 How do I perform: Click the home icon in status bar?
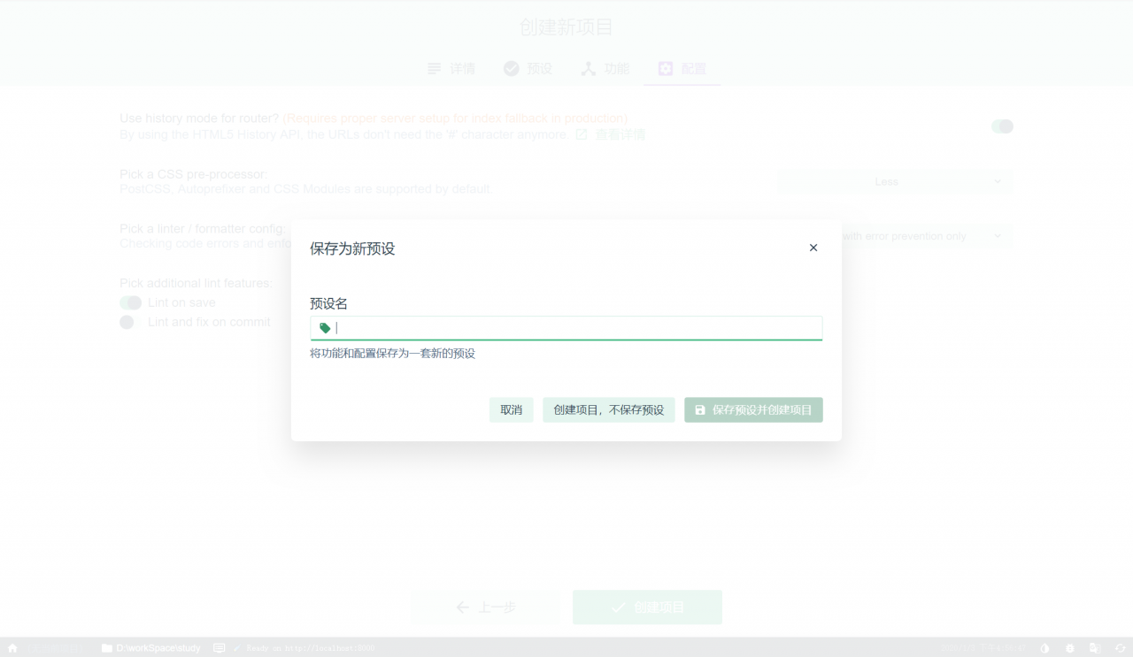click(12, 648)
